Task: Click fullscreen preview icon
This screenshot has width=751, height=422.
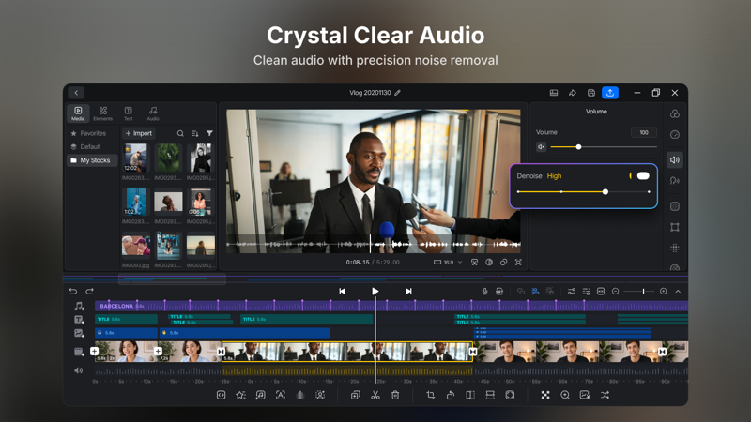Action: pyautogui.click(x=518, y=263)
